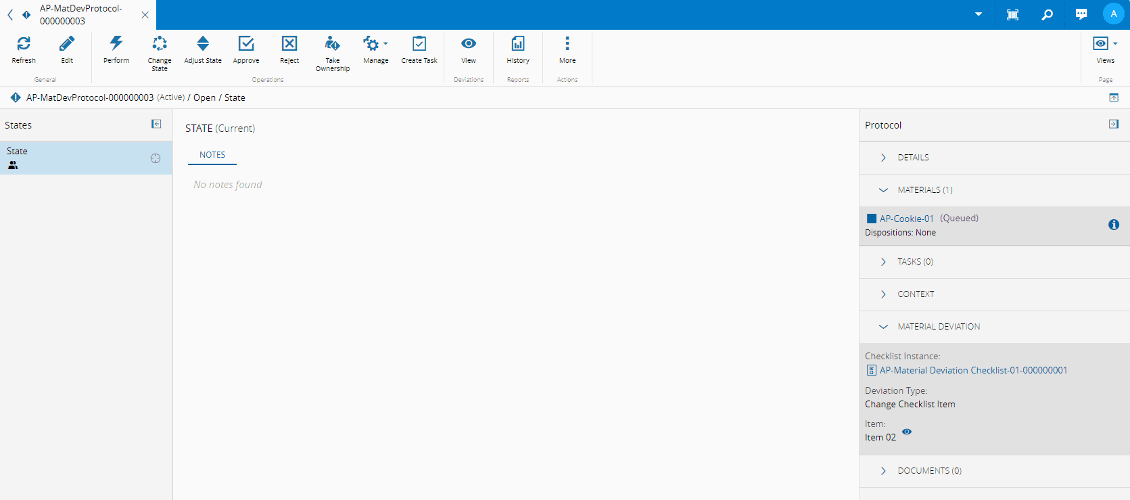The image size is (1130, 500).
Task: Open the AP-Material Deviation Checklist-01-000000001 link
Action: point(973,370)
